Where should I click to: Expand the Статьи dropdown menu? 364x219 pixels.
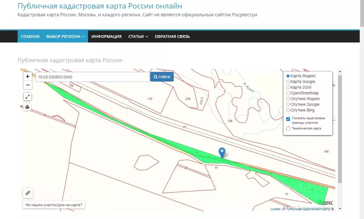138,36
